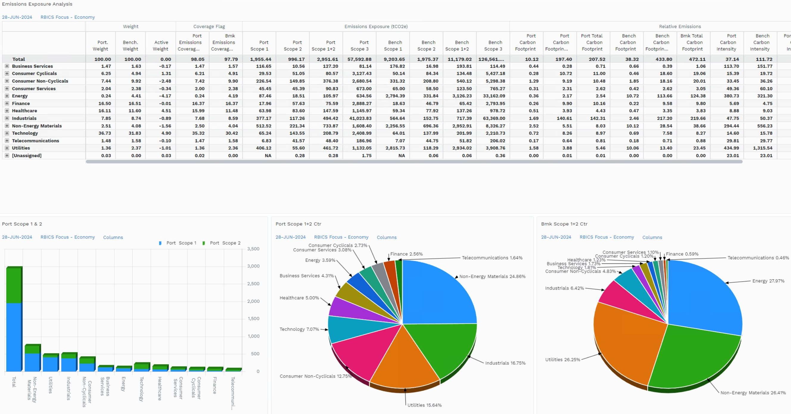Expand the [Unassigned] row

pyautogui.click(x=7, y=155)
